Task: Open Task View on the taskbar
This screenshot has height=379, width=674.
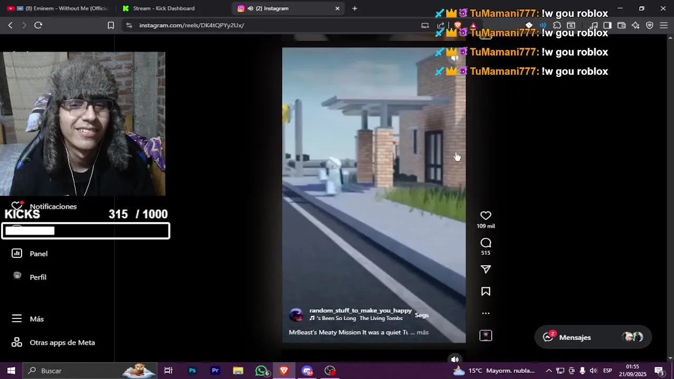Action: click(x=168, y=371)
